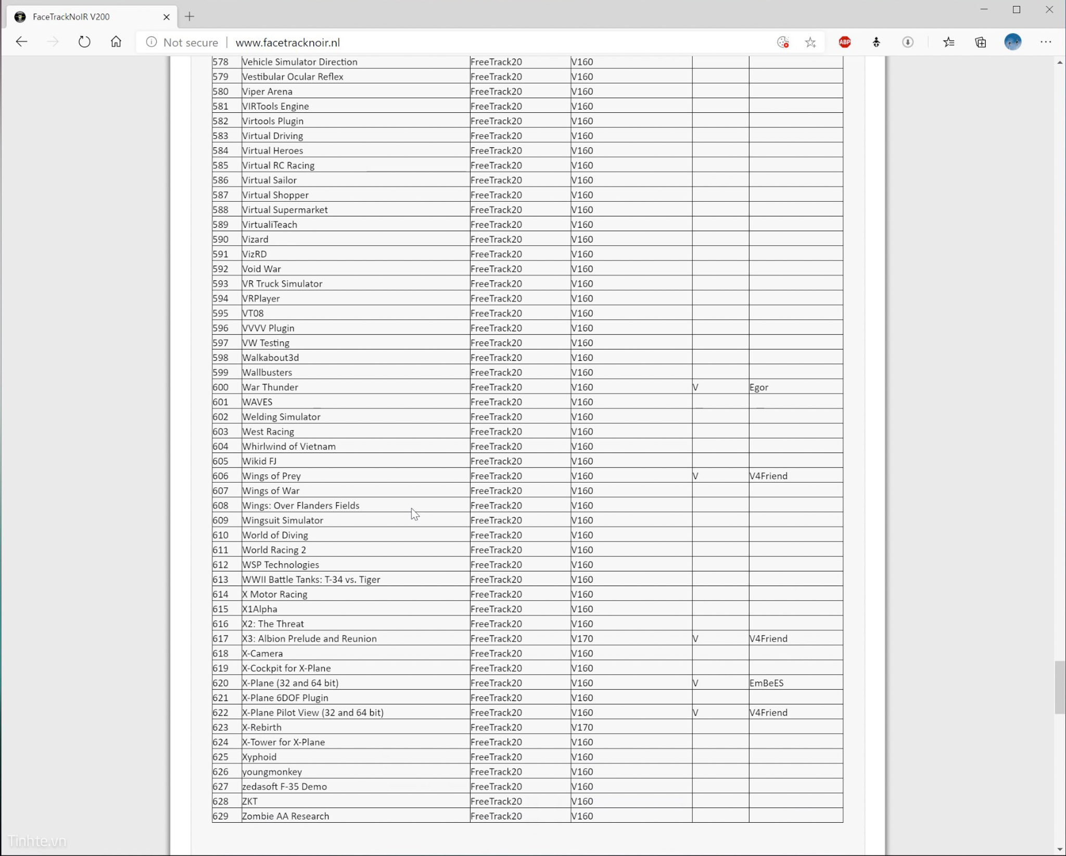This screenshot has width=1066, height=856.
Task: Click EmBeES in the X-Plane row
Action: (766, 683)
